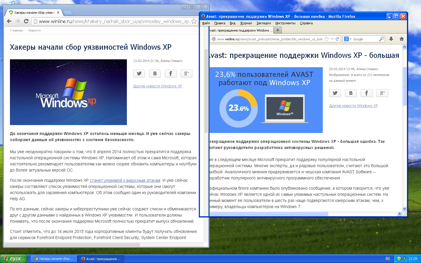Image resolution: width=421 pixels, height=263 pixels.
Task: Click the Firefox search magnifier icon
Action: point(381,39)
